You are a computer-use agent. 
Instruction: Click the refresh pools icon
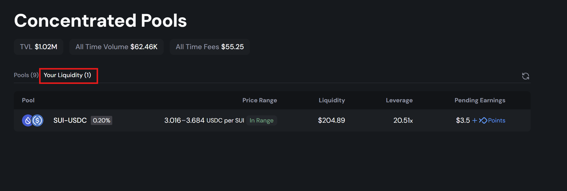point(525,76)
